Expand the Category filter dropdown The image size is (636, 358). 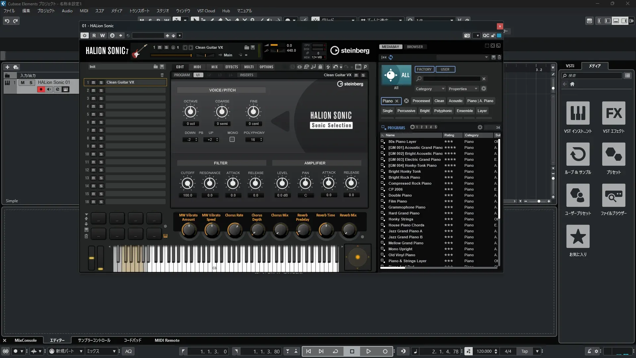coord(430,89)
